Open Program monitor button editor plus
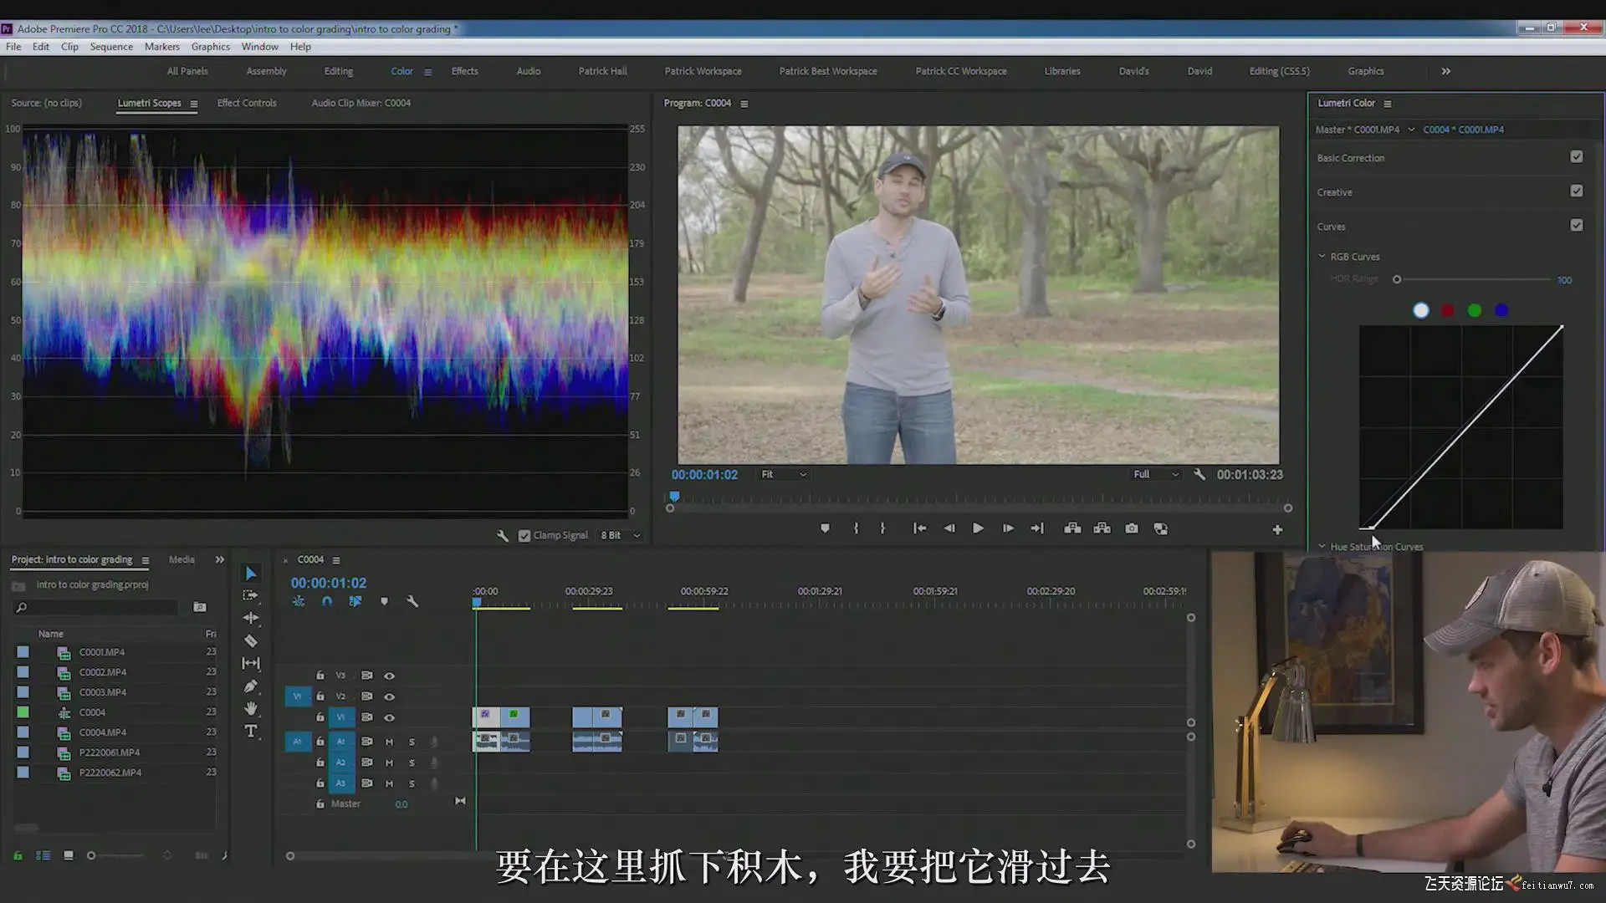 tap(1277, 529)
